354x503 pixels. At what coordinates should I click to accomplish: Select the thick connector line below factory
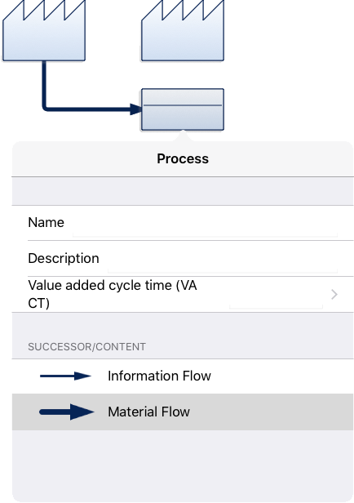45,87
